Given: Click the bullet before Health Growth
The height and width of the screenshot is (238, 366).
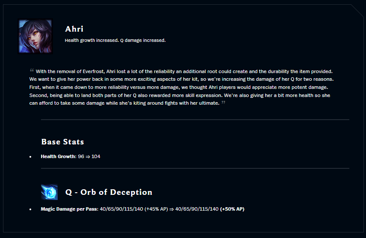Looking at the screenshot, I should (30, 157).
